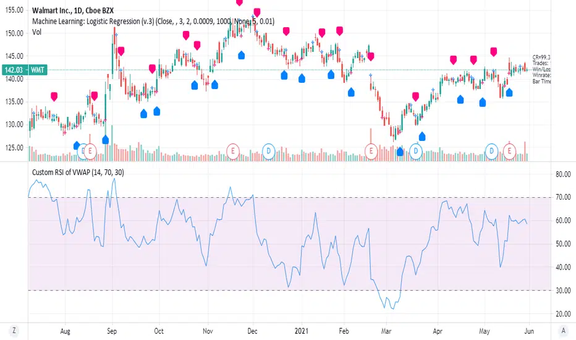Click the Aug label on the time axis
The height and width of the screenshot is (340, 576).
tap(65, 331)
